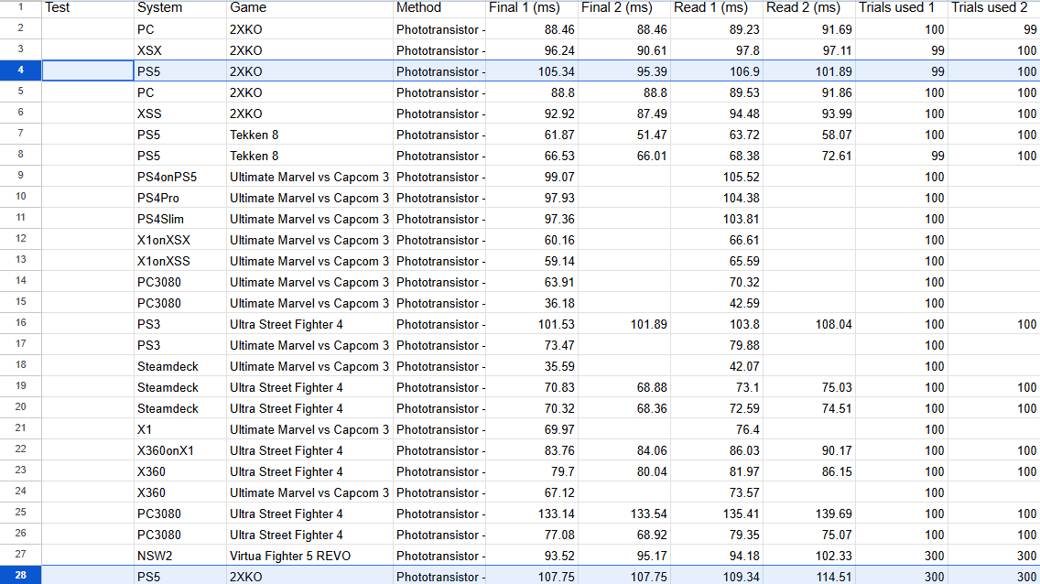Select the "X1" system cell in row 21

pos(179,429)
